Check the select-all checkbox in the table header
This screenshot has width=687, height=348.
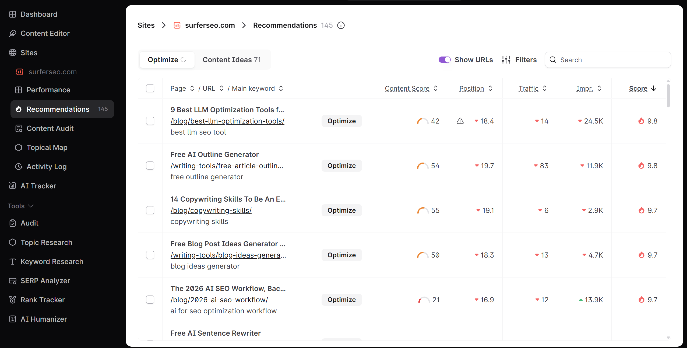click(x=150, y=88)
